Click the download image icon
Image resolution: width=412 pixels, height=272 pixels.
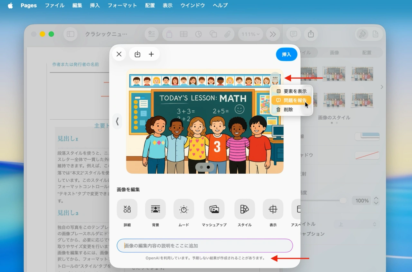137,54
